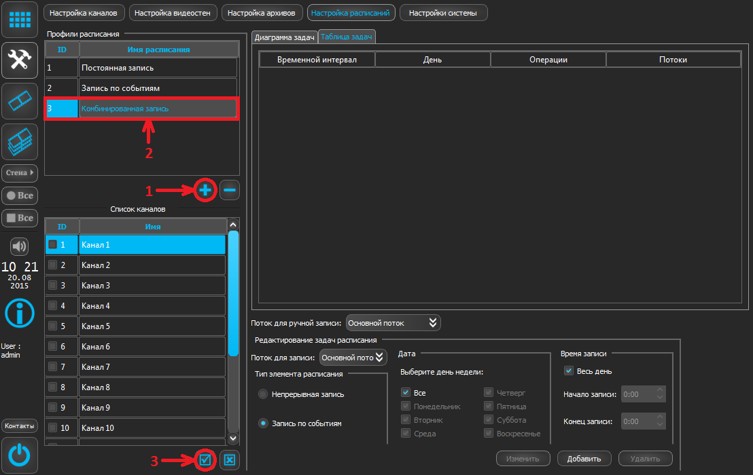Open the info icon in sidebar

click(19, 313)
